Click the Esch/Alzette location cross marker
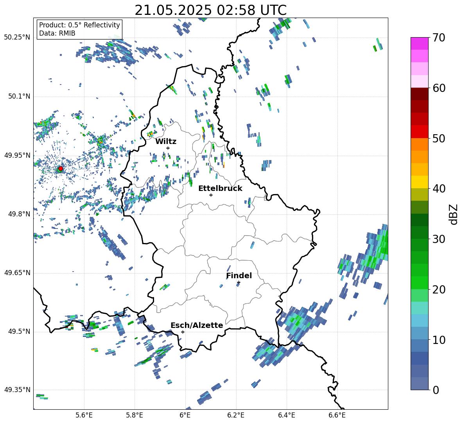The height and width of the screenshot is (423, 463). click(183, 332)
